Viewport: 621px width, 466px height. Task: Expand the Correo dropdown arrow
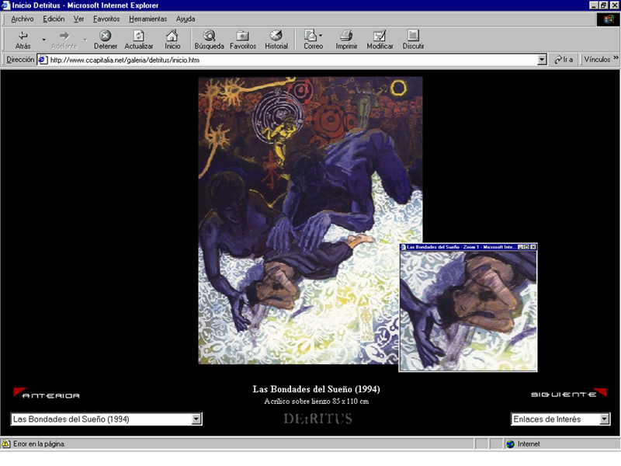pyautogui.click(x=321, y=35)
